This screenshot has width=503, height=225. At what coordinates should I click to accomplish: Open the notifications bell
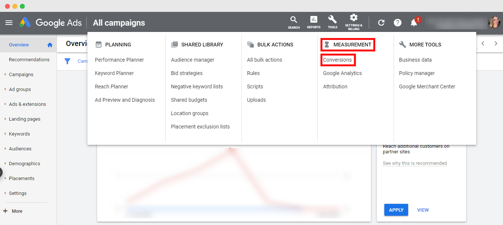click(414, 23)
